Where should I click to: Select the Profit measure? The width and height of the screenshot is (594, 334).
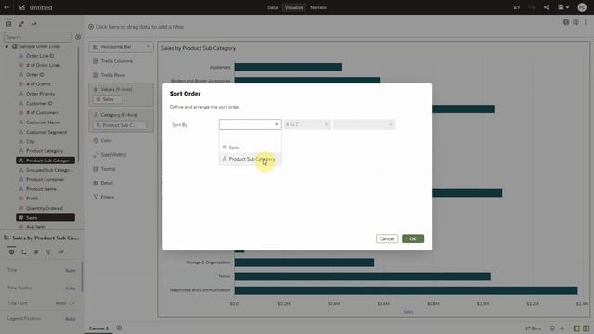click(x=32, y=198)
